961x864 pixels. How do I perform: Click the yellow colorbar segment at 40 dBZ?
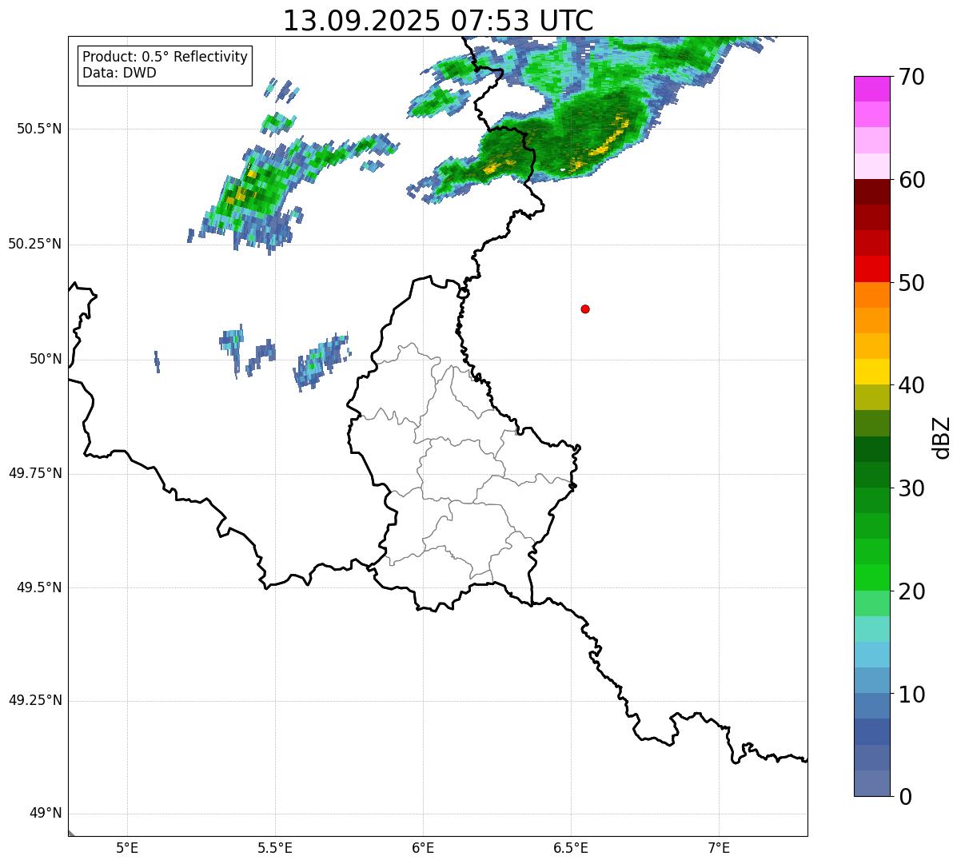[x=872, y=372]
